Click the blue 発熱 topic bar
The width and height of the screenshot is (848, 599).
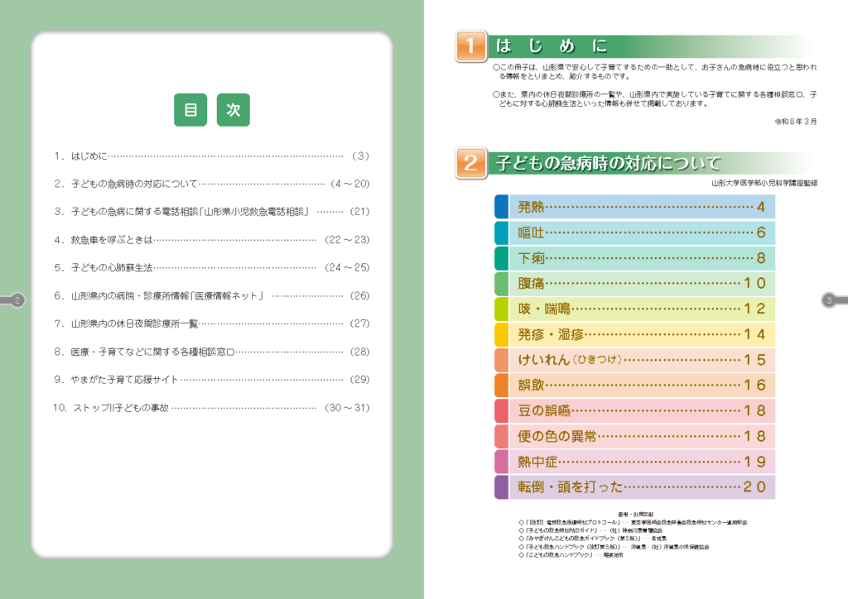(634, 206)
